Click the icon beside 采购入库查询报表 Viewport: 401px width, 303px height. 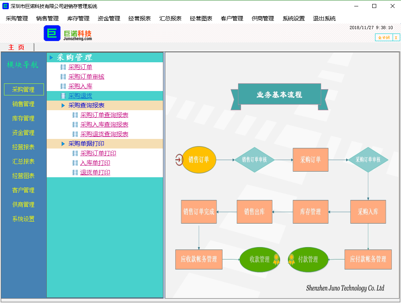tap(75, 125)
